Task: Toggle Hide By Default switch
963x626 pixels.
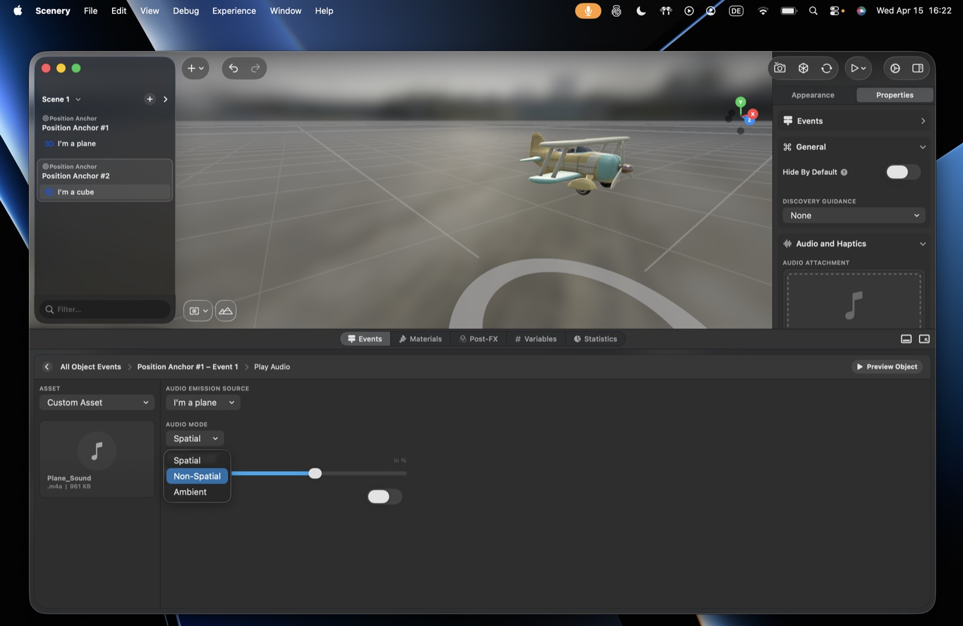Action: [x=903, y=172]
